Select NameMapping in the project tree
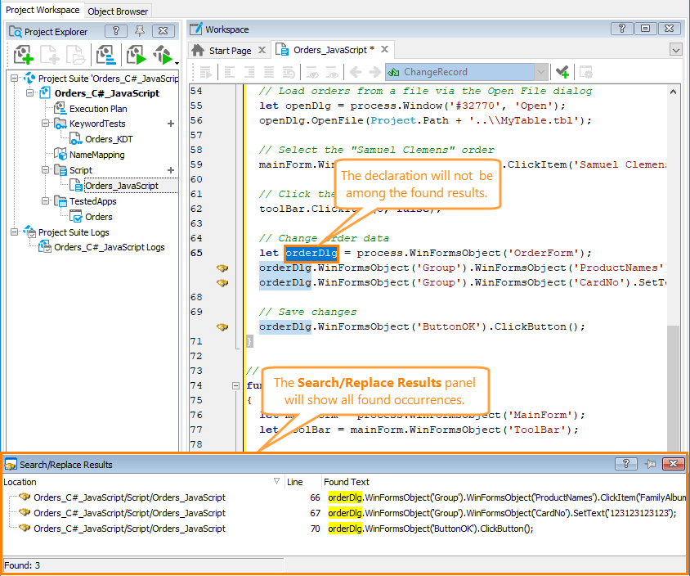This screenshot has height=576, width=690. coord(96,155)
